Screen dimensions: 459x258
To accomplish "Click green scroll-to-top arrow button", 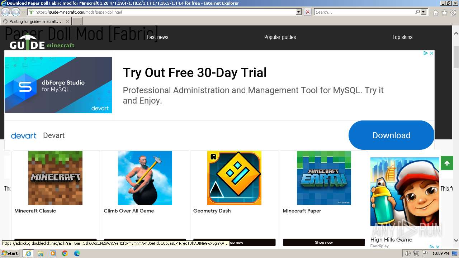I will pos(447,163).
